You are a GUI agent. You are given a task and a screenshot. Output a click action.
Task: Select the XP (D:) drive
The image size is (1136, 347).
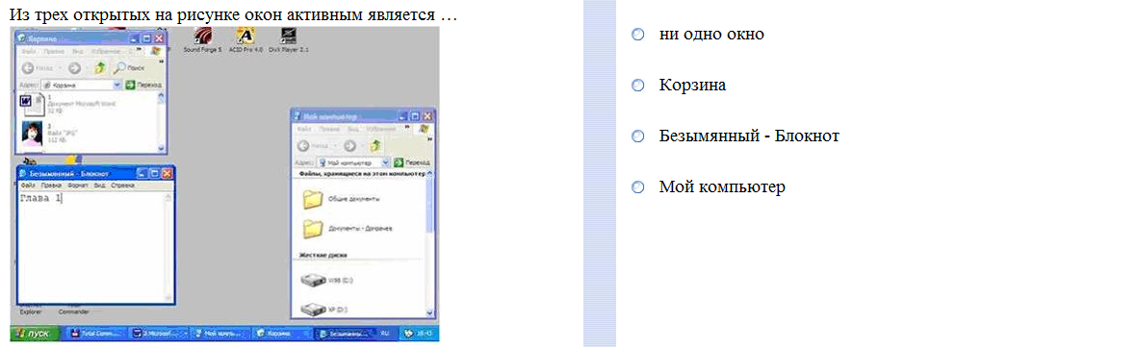[x=325, y=310]
